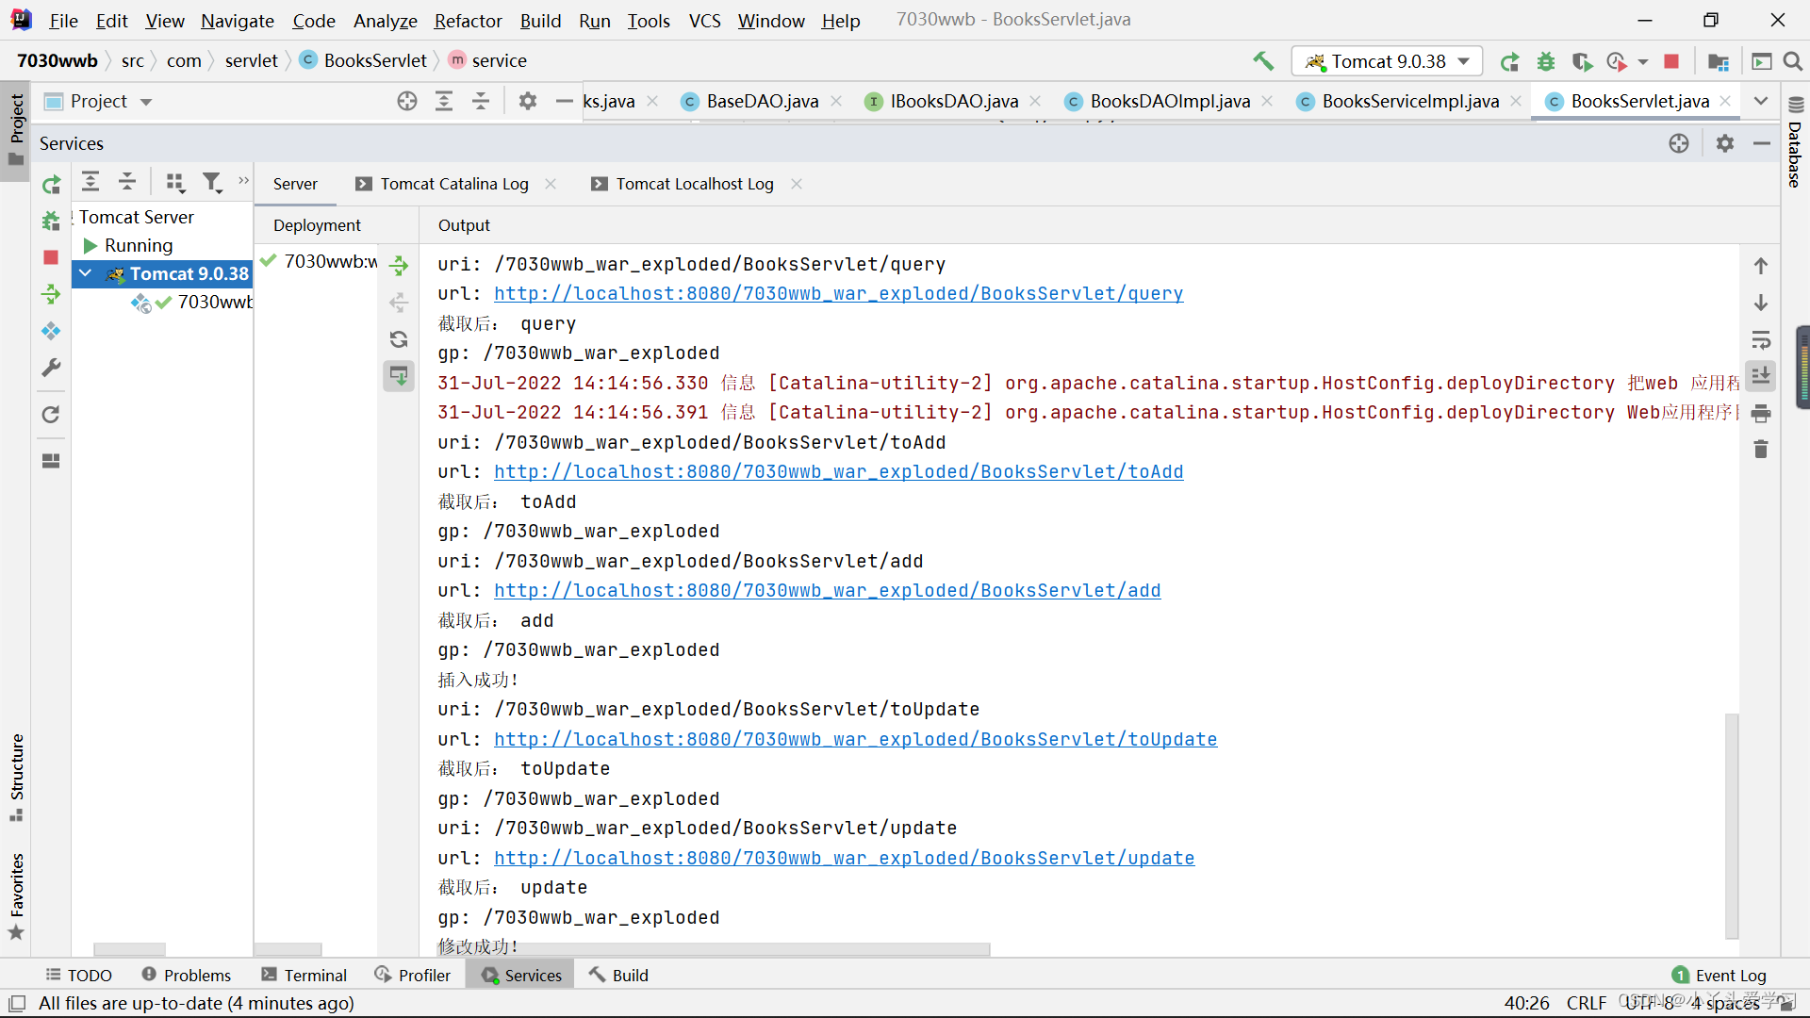Viewport: 1810px width, 1018px height.
Task: Click the Deploy All arrow in the Services sidebar
Action: [51, 294]
